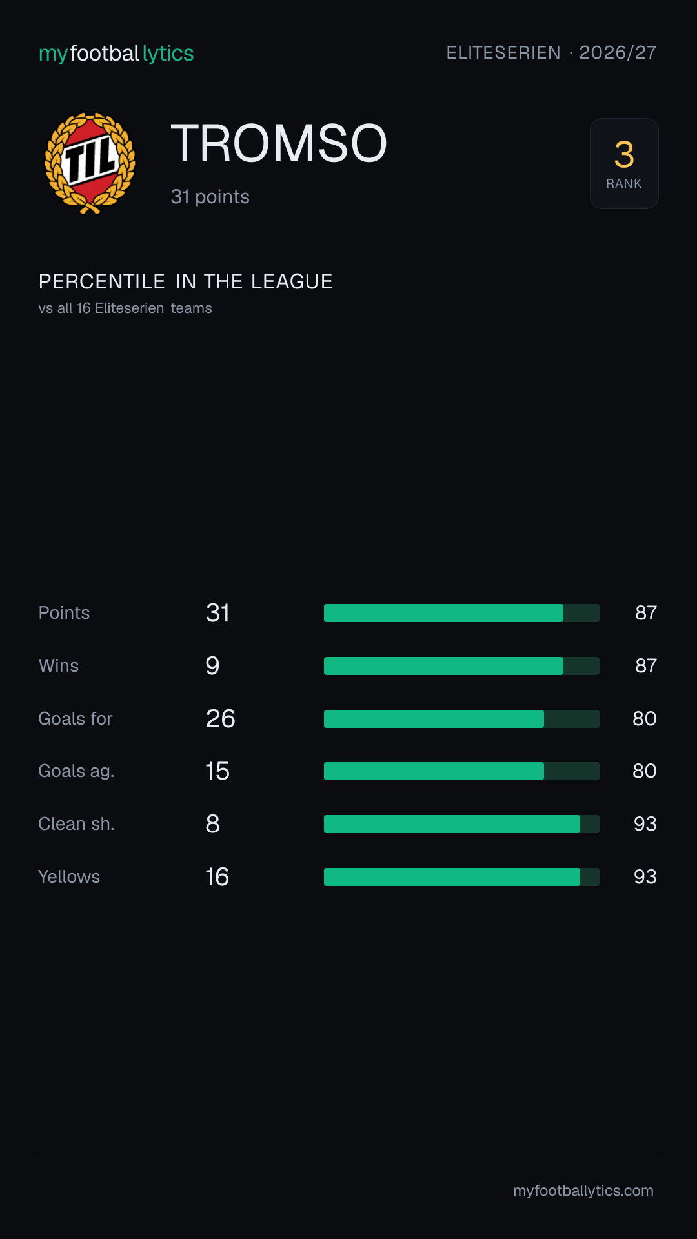697x1239 pixels.
Task: Select the Goals for progress bar
Action: [461, 719]
